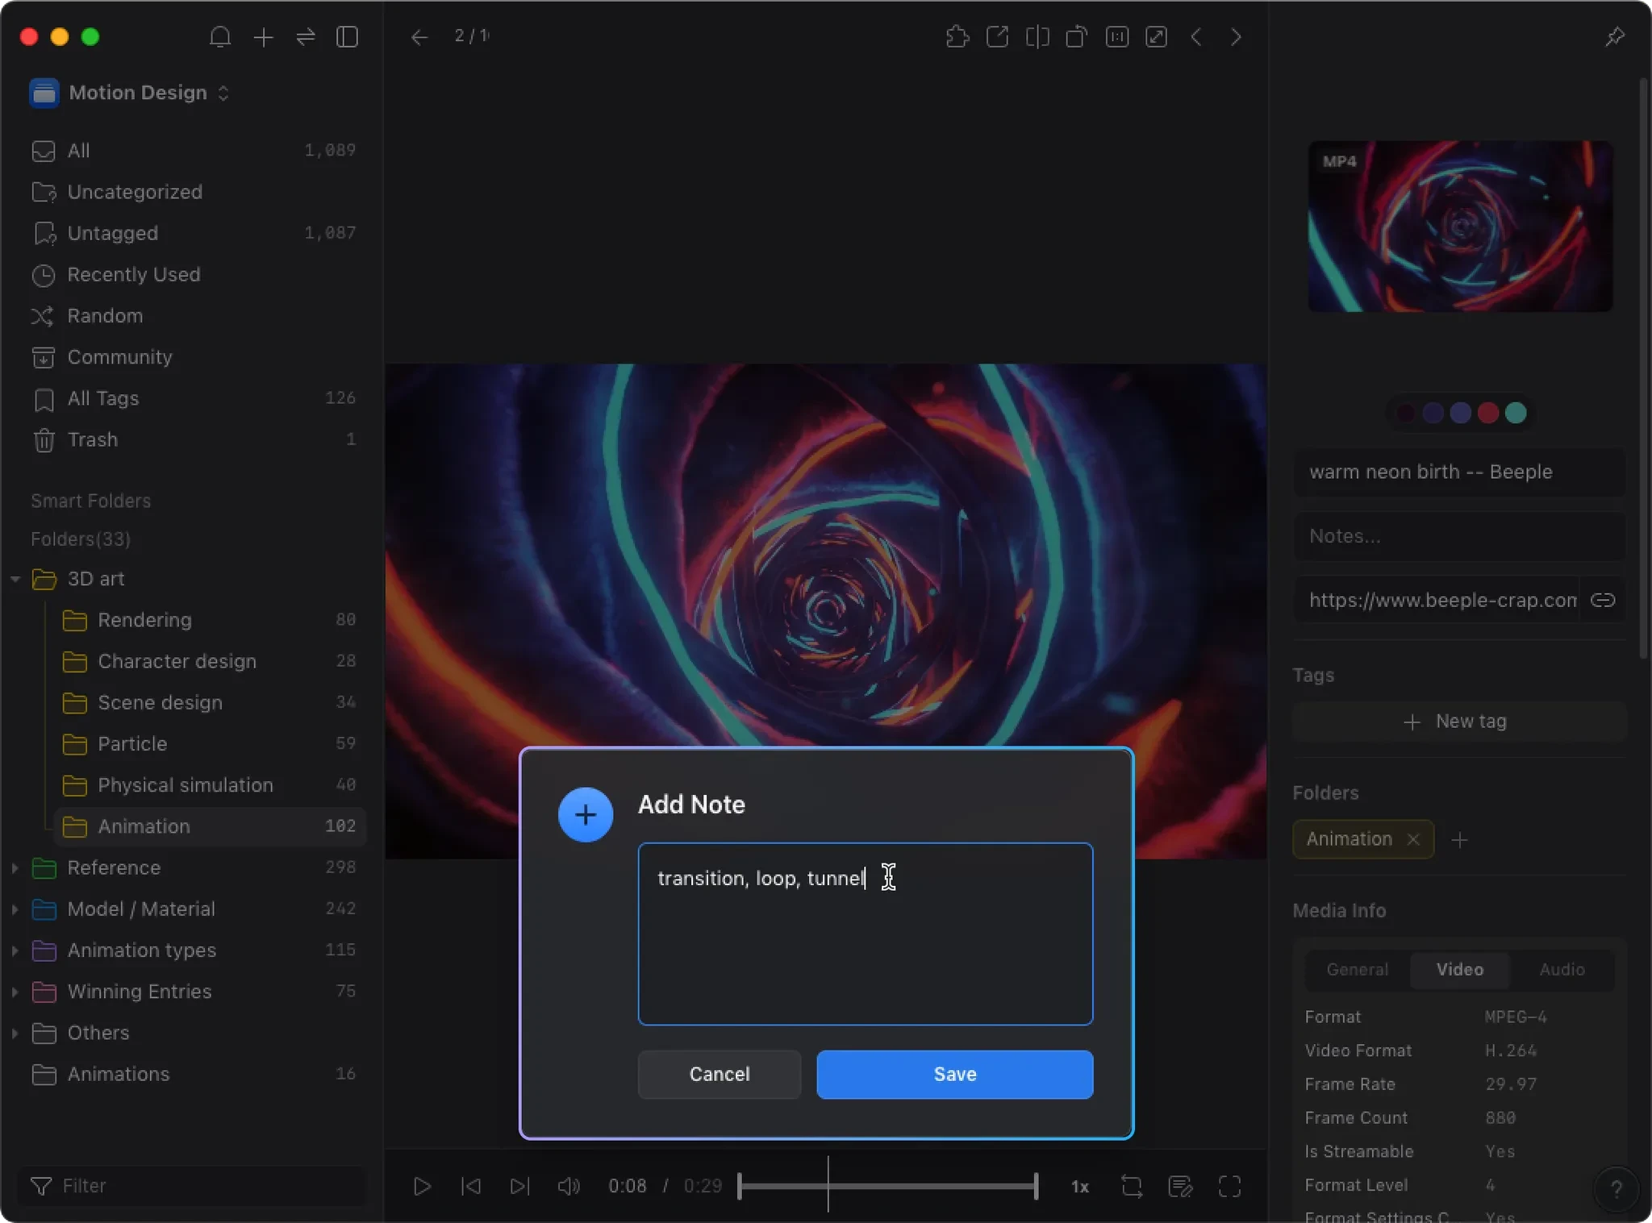Select the Physical simulation folder
Screen dimensions: 1652x1223
[210, 785]
